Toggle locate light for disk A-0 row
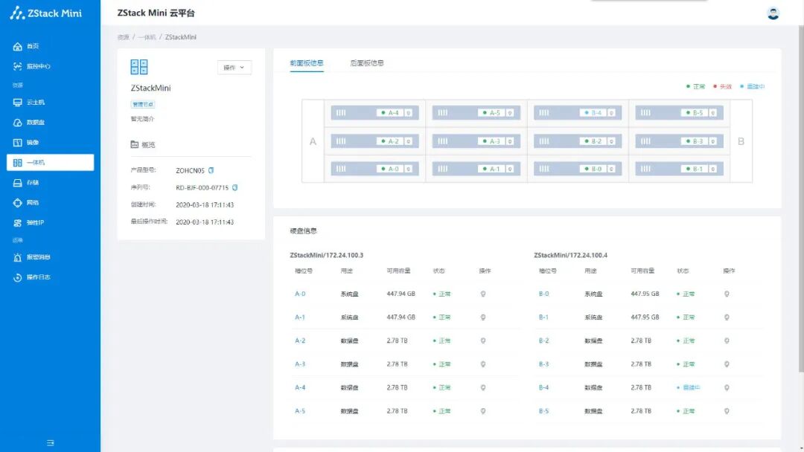This screenshot has height=452, width=804. 483,294
